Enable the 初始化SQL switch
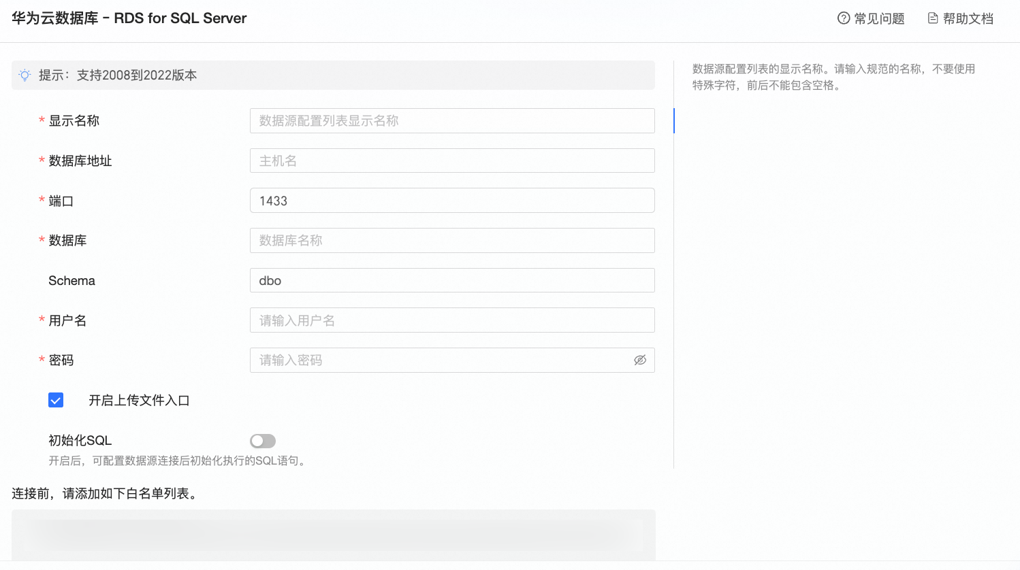 tap(263, 441)
